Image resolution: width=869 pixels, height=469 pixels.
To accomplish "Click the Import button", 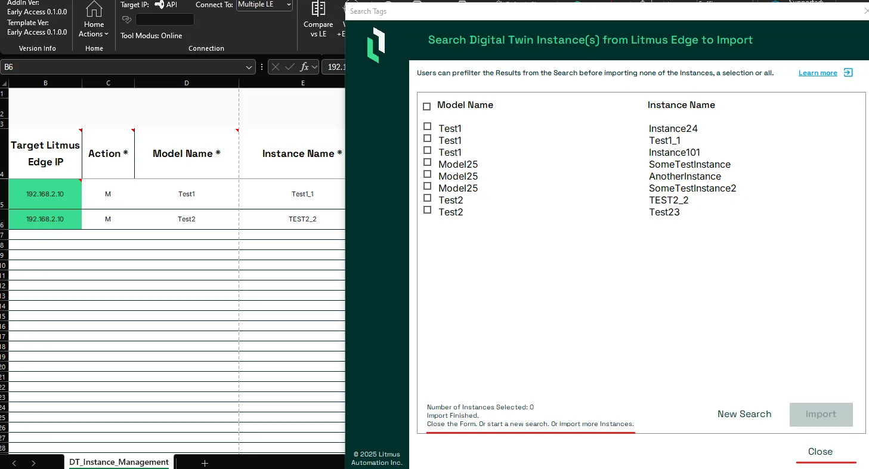I will (x=821, y=415).
